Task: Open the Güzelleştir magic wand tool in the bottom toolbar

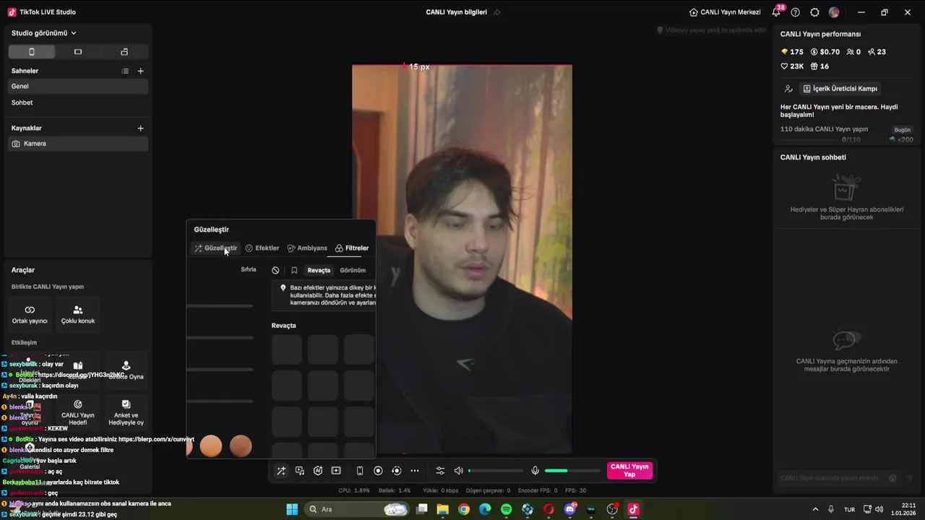Action: coord(281,471)
